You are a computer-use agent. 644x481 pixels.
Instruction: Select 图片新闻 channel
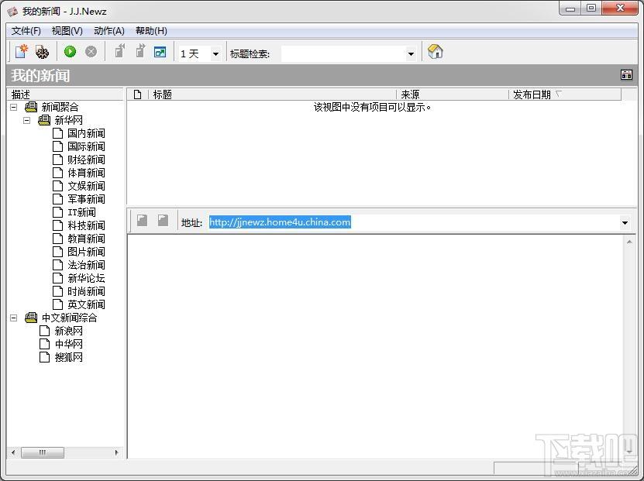(86, 252)
